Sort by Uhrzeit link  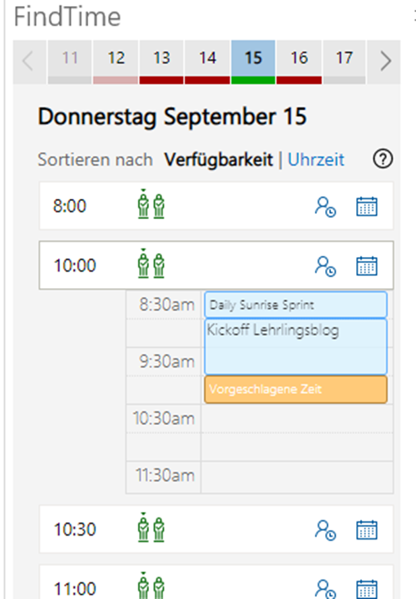click(x=316, y=160)
